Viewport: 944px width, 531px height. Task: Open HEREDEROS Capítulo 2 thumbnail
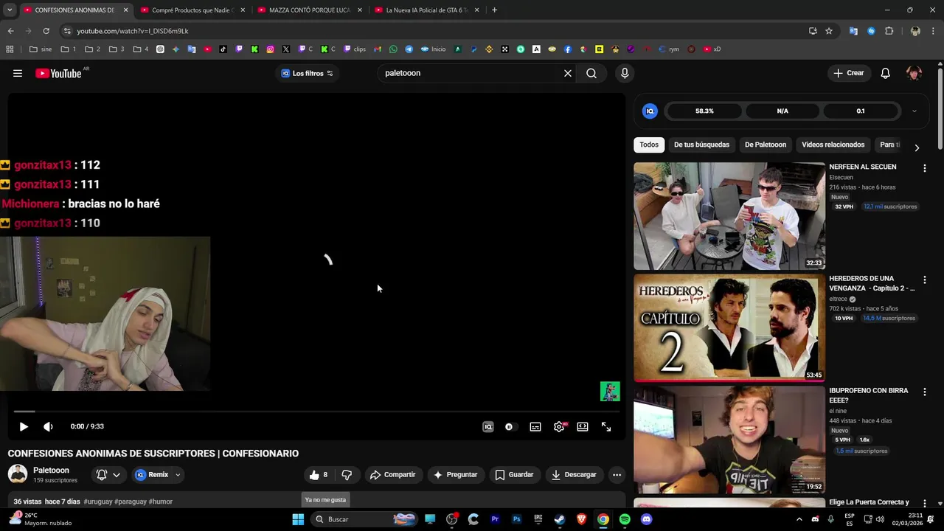pyautogui.click(x=729, y=327)
